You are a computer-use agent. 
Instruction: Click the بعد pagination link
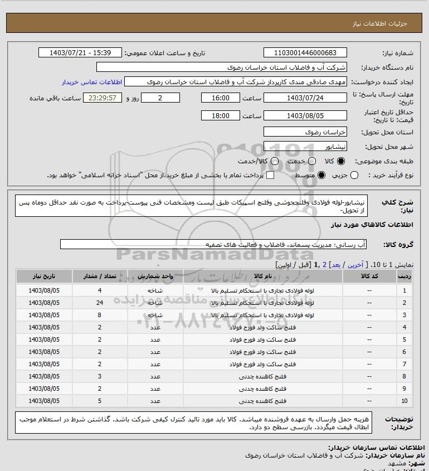click(x=335, y=265)
